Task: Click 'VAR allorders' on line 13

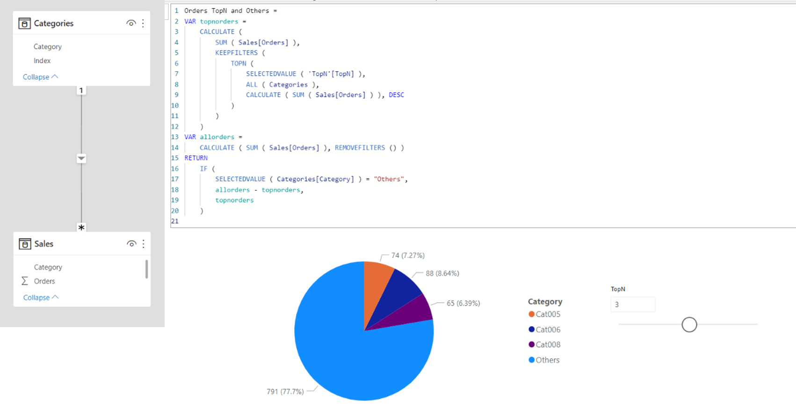Action: point(209,137)
